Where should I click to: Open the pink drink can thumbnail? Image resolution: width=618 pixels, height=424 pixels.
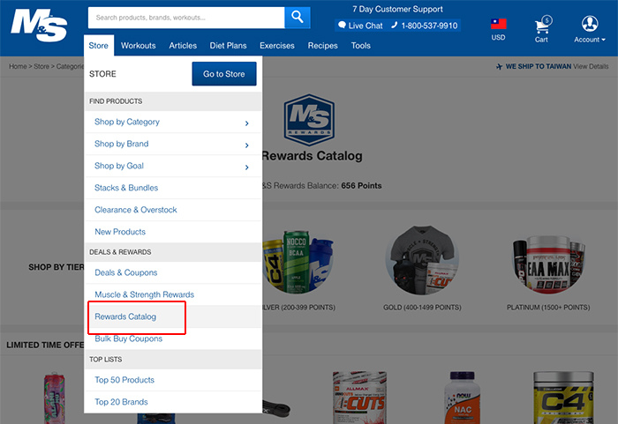coord(55,398)
